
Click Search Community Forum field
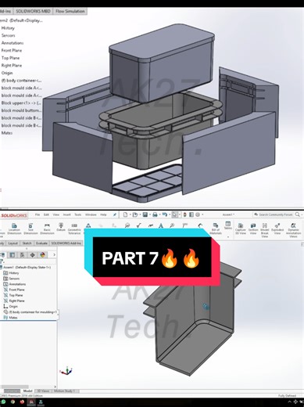tap(274, 214)
